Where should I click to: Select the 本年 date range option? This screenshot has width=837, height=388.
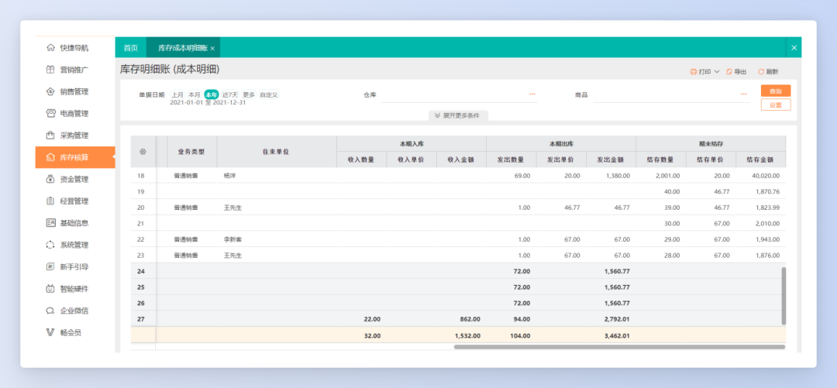pos(212,94)
